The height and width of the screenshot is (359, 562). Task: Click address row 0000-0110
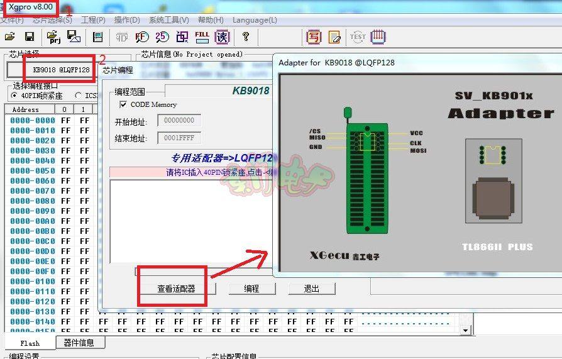click(x=33, y=291)
